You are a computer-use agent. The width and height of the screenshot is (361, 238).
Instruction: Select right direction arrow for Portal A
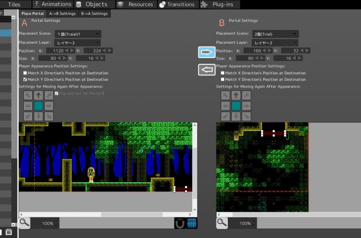pos(49,106)
